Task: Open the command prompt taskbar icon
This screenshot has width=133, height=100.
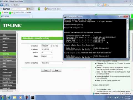Action: pyautogui.click(x=33, y=97)
